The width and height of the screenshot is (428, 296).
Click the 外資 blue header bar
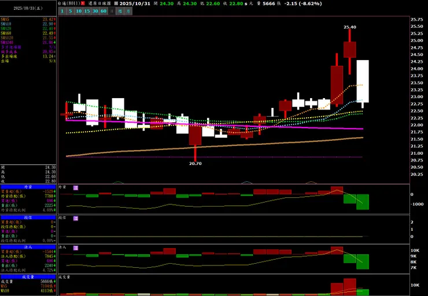coord(28,187)
